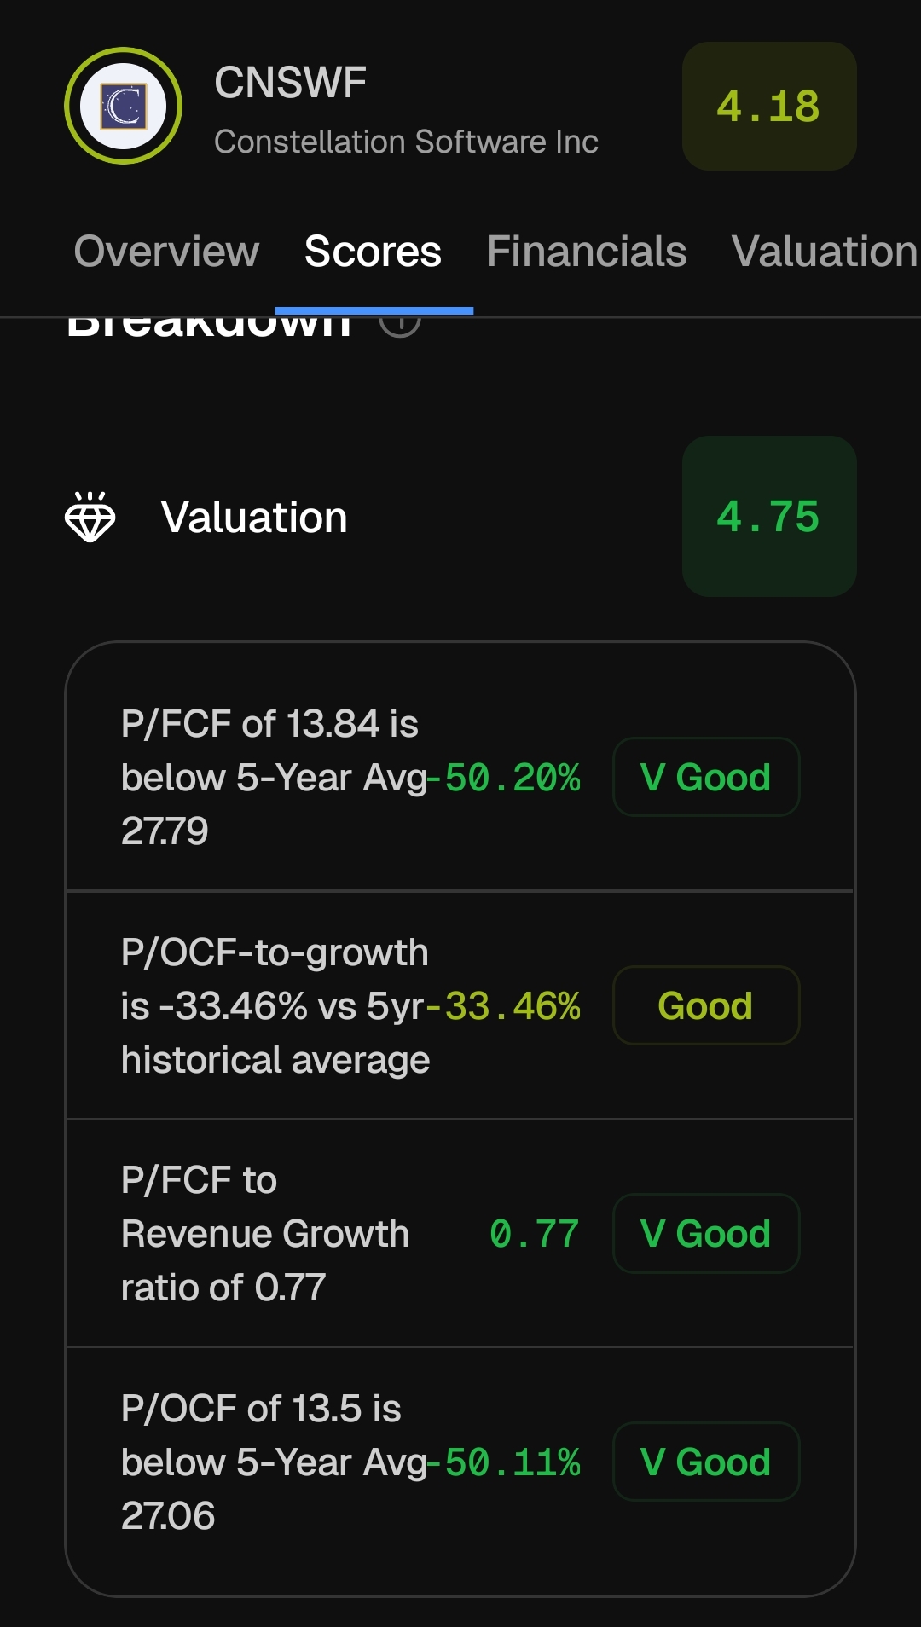Select the 0.77 ratio value
The image size is (921, 1627).
(535, 1234)
